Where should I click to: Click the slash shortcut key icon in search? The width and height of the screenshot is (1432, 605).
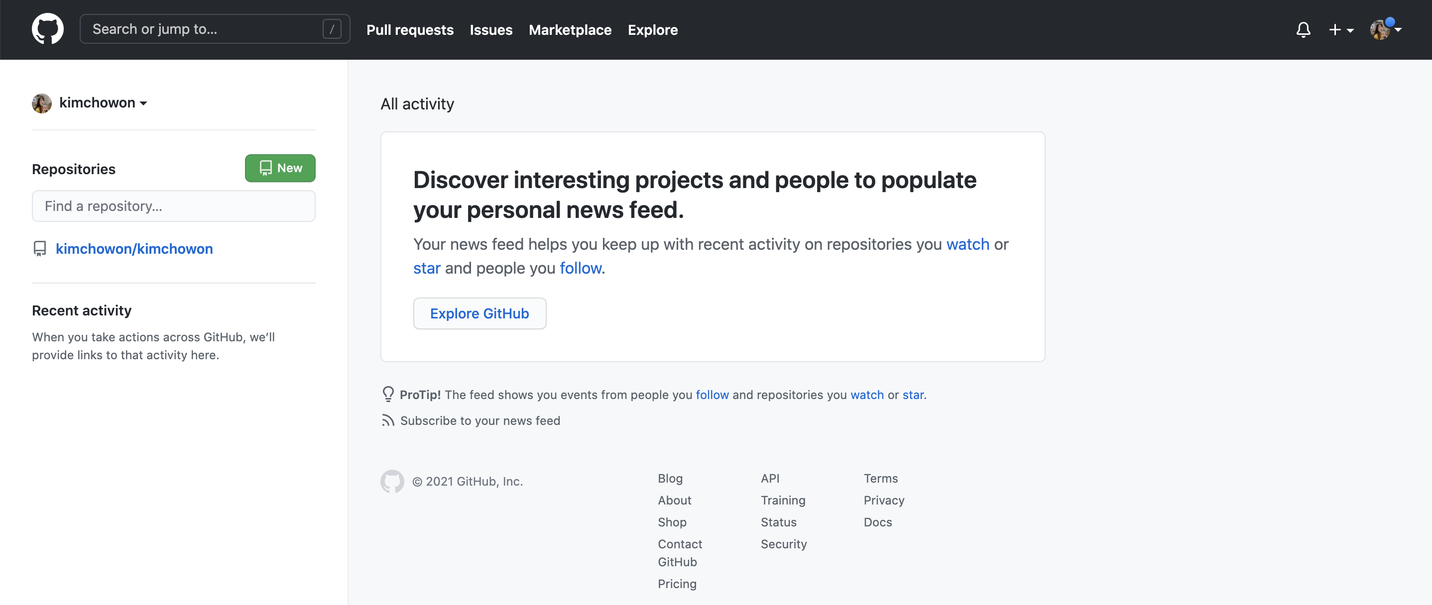331,29
